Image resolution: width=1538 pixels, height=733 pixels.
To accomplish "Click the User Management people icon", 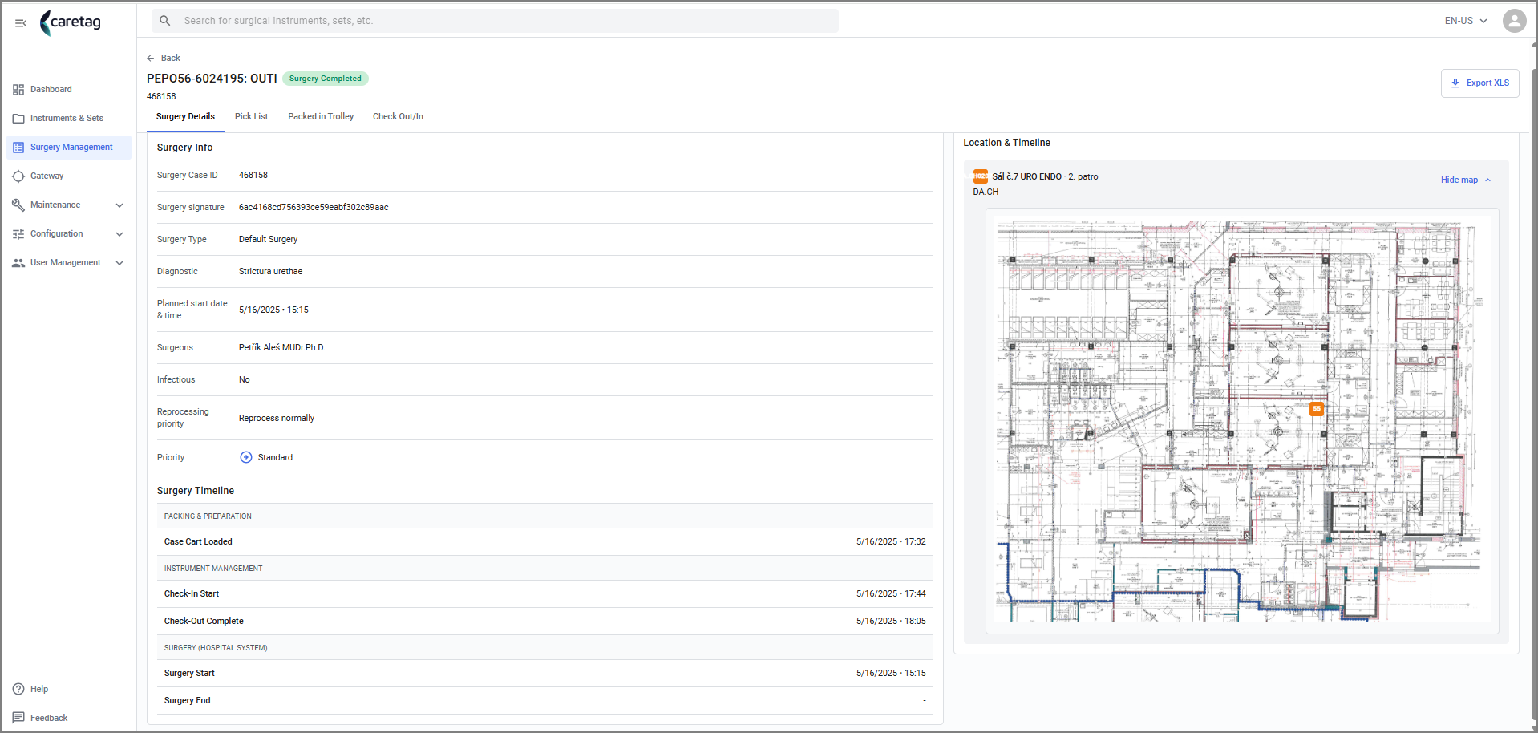I will point(18,263).
